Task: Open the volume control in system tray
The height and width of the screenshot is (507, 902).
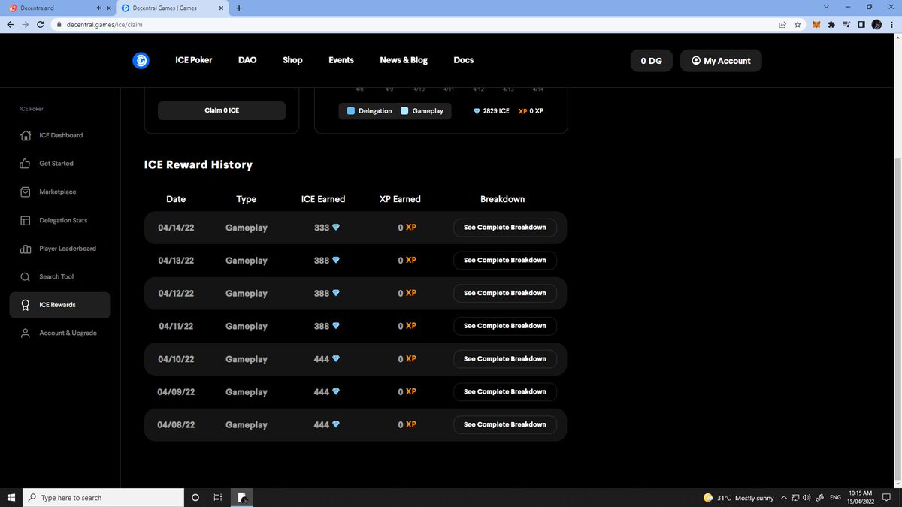Action: 807,497
